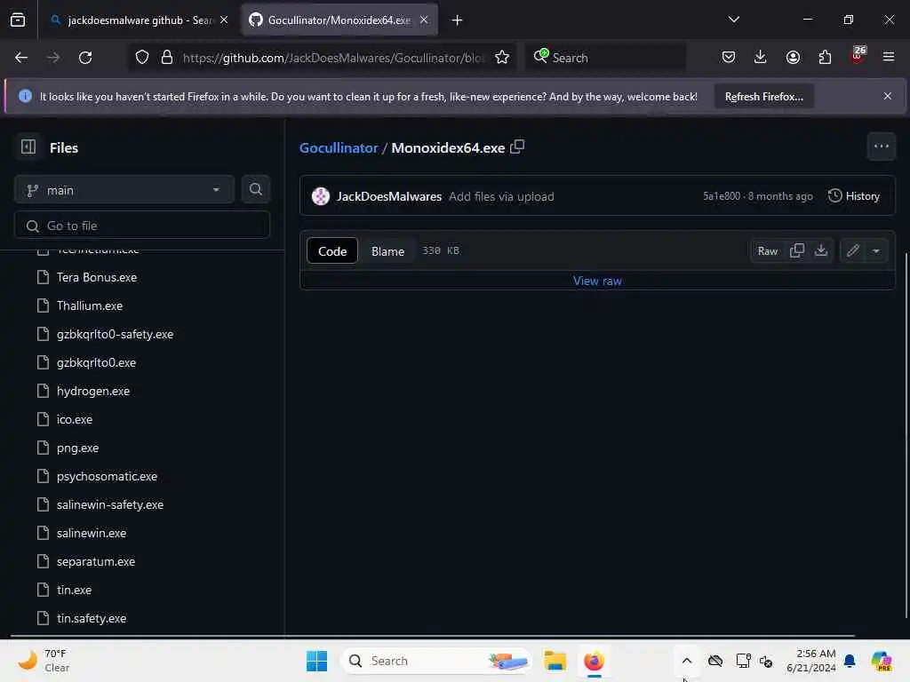The width and height of the screenshot is (910, 682).
Task: Open the extension with 26 badge
Action: coord(858,56)
